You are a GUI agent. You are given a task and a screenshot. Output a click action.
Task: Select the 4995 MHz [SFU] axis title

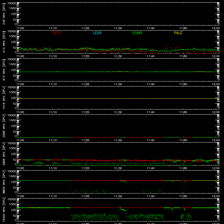pyautogui.click(x=4, y=154)
